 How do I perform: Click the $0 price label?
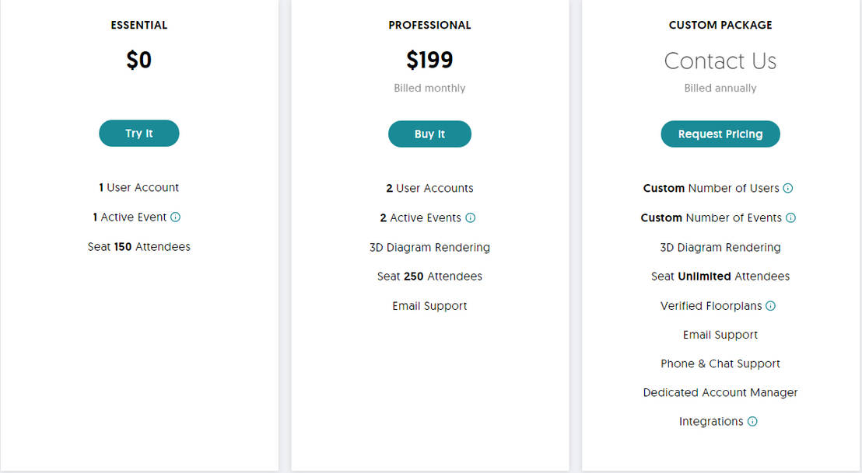(x=138, y=60)
